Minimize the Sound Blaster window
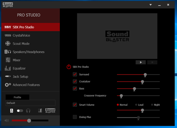This screenshot has width=177, height=128. pyautogui.click(x=159, y=5)
